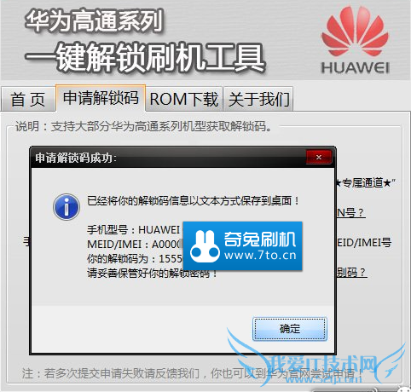The image size is (411, 392).
Task: Confirm the dialog with 确定 button
Action: 290,329
